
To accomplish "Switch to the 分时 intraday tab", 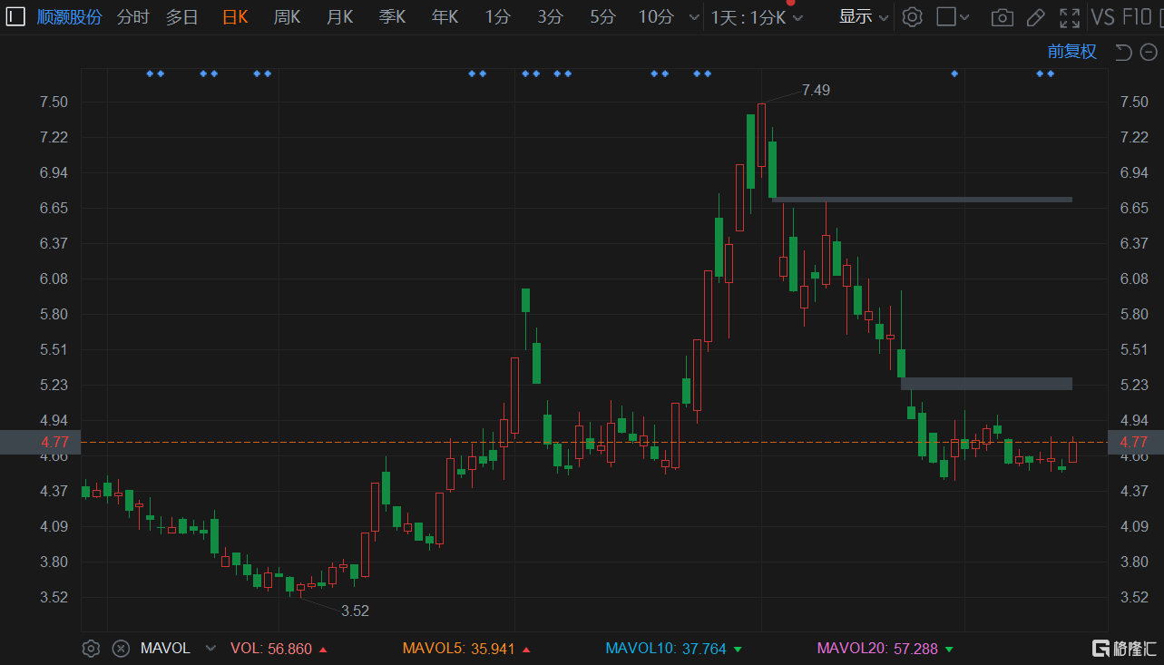I will point(132,16).
